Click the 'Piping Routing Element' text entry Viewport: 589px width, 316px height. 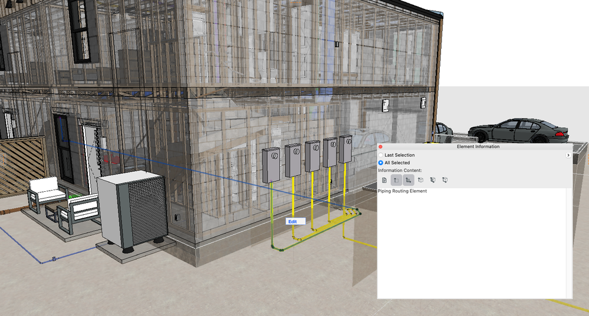pyautogui.click(x=402, y=191)
